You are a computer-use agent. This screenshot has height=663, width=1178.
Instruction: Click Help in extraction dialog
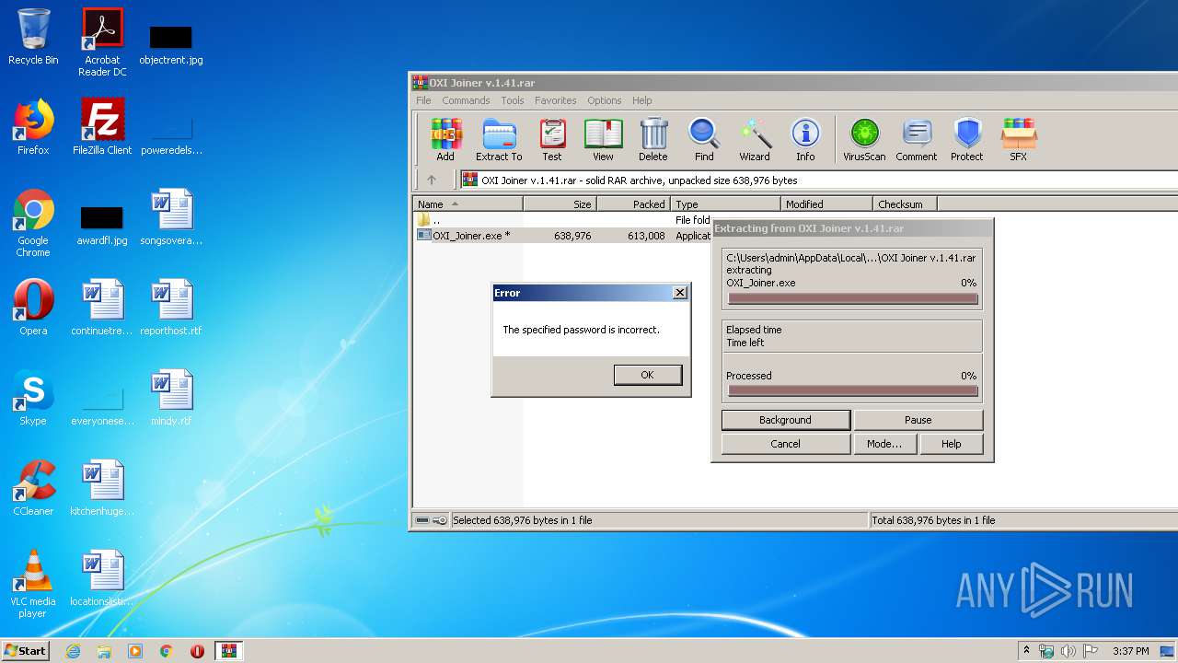952,444
